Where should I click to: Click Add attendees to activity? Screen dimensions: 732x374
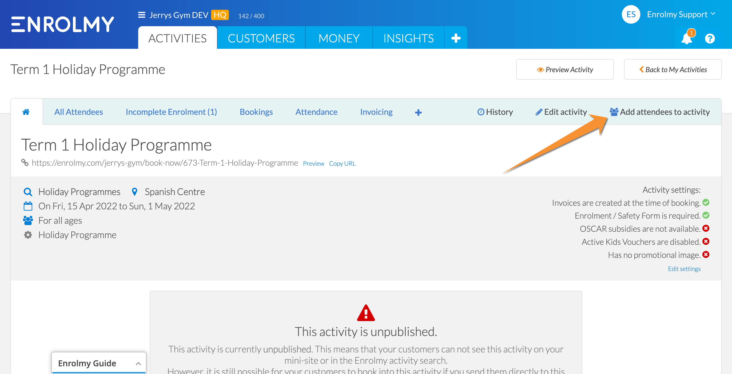pos(660,112)
